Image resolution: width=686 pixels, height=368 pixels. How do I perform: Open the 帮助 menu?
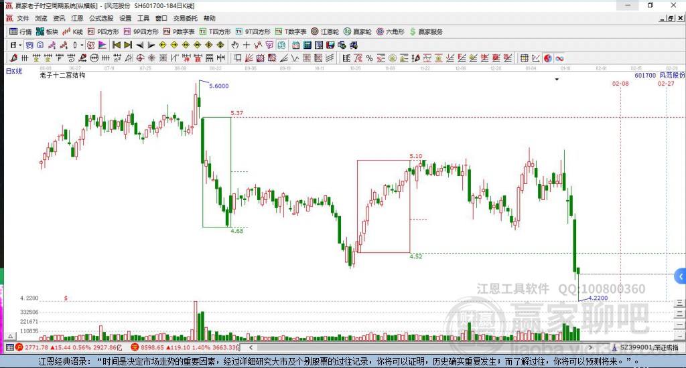[209, 18]
